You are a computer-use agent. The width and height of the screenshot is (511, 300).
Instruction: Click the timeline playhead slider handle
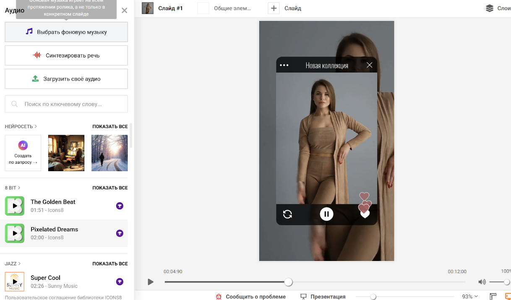(288, 282)
